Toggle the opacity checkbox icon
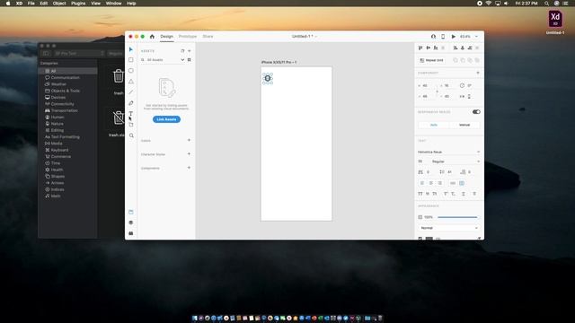Image resolution: width=575 pixels, height=323 pixels. 420,217
